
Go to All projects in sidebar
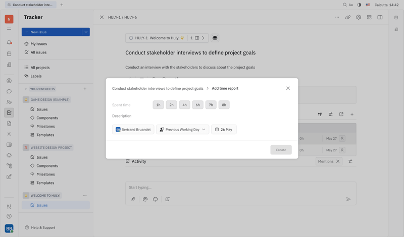point(40,68)
